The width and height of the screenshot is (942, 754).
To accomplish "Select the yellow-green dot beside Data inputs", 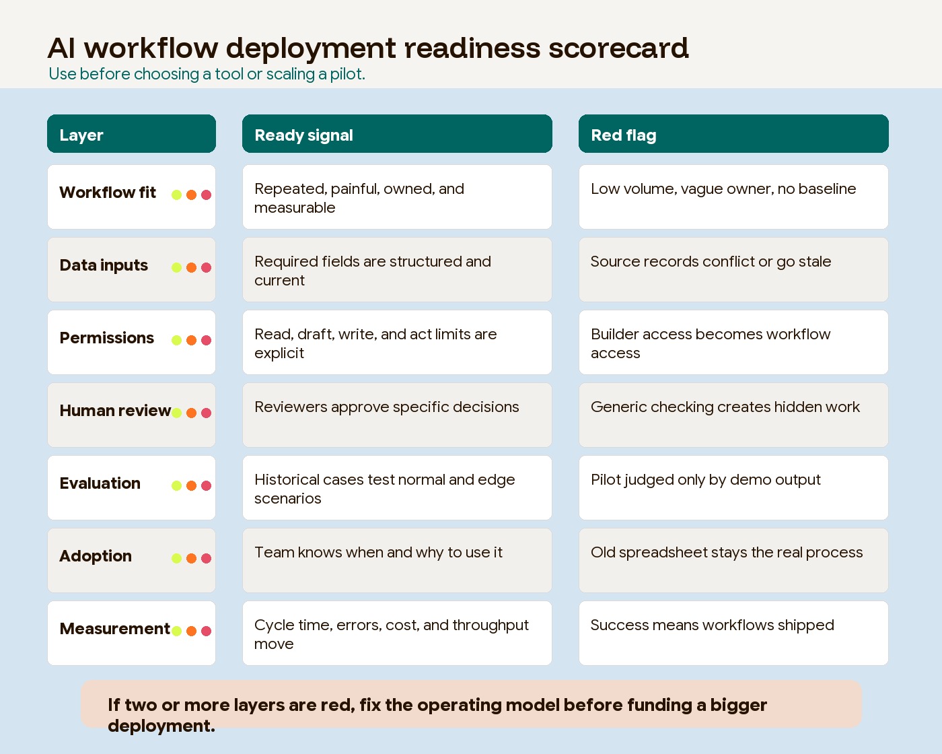I will pos(176,267).
